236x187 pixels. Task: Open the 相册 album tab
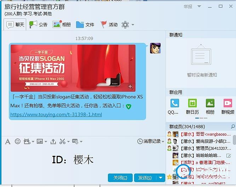coord(62,24)
